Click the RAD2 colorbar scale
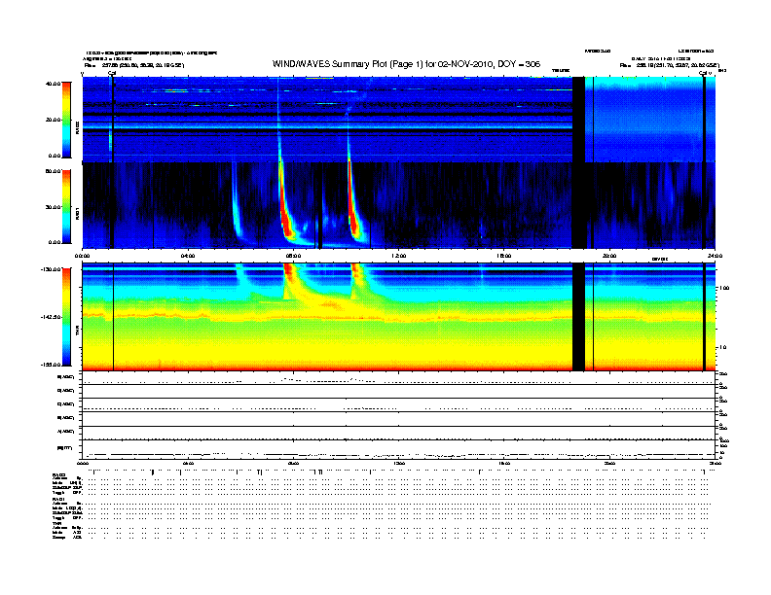The width and height of the screenshot is (771, 595). [66, 120]
